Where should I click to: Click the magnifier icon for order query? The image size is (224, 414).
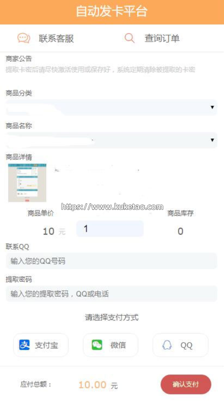click(x=129, y=38)
